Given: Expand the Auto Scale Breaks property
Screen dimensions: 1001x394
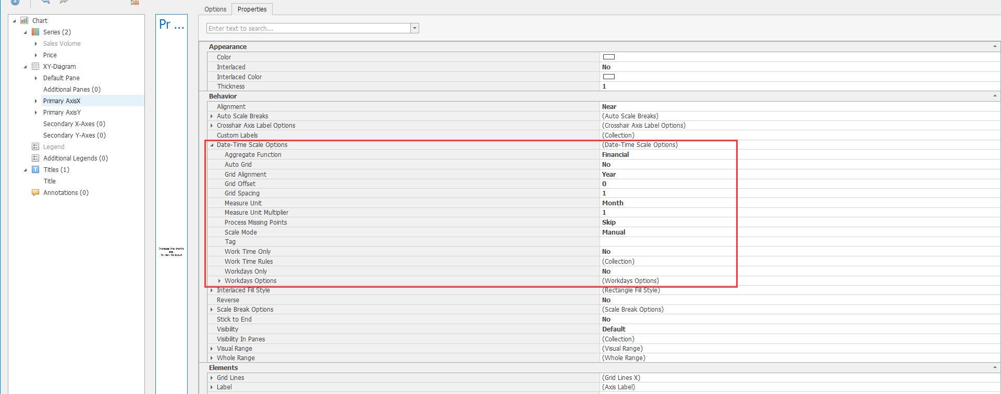Looking at the screenshot, I should point(212,116).
